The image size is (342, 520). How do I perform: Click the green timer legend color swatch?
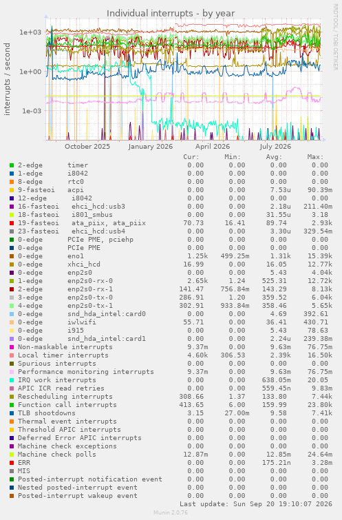(12, 165)
